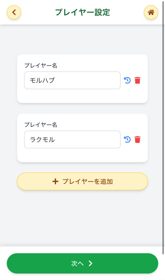
Task: Focus the ラクモル player name field
Action: [72, 139]
